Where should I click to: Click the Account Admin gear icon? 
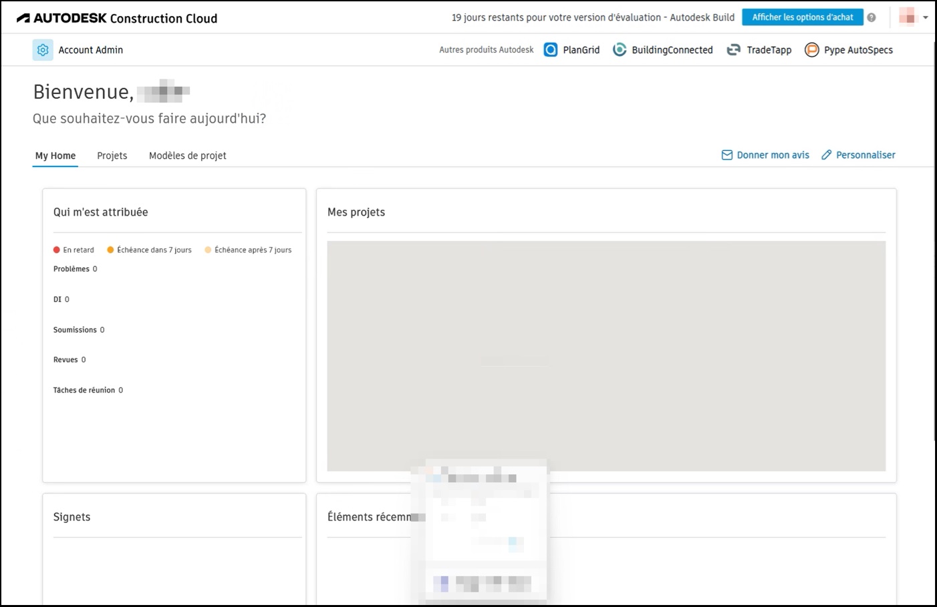[42, 49]
